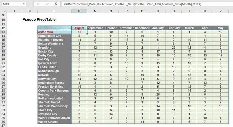This screenshot has height=127, width=233.
Task: Click Derby County's May value 17
Action: click(x=220, y=55)
